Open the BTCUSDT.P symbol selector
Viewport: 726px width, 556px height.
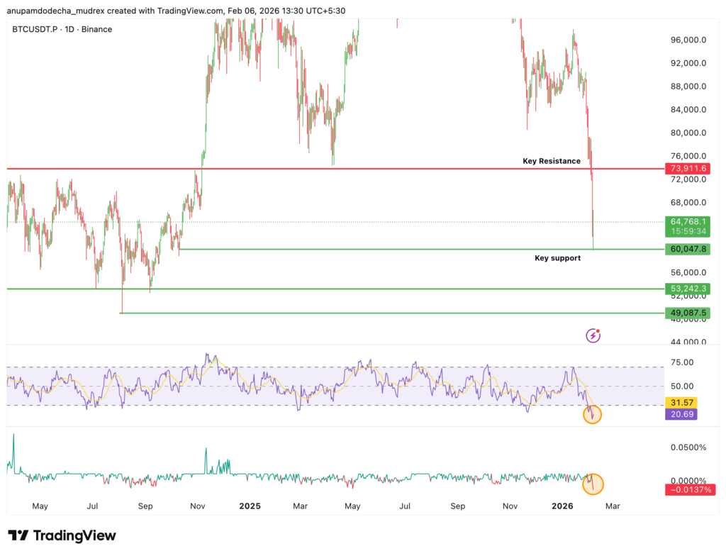pyautogui.click(x=33, y=29)
